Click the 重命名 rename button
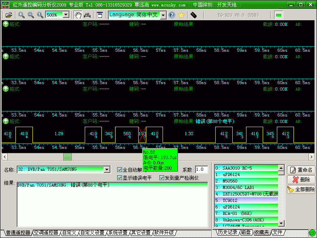 301,170
